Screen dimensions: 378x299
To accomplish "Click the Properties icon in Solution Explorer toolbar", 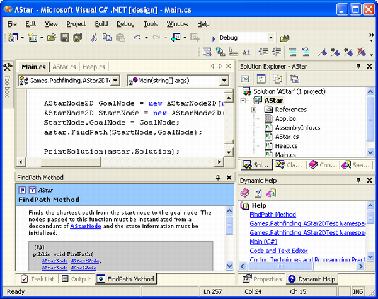I will (294, 79).
